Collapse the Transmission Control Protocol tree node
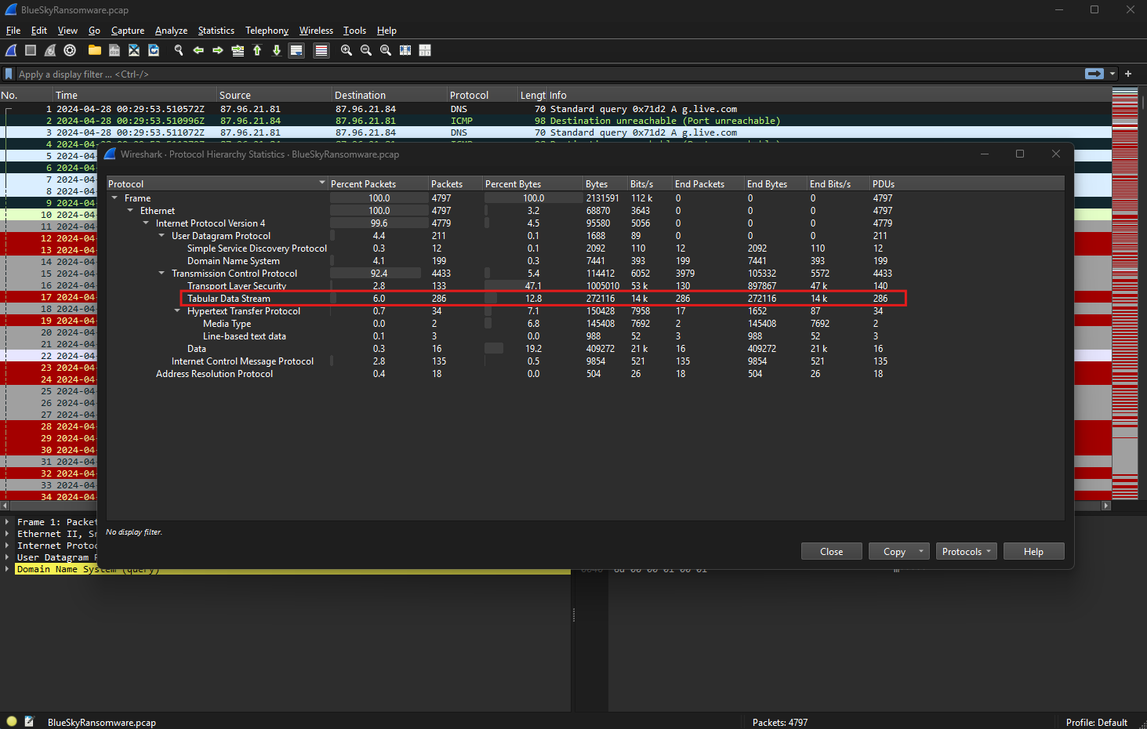The image size is (1147, 729). (x=162, y=274)
